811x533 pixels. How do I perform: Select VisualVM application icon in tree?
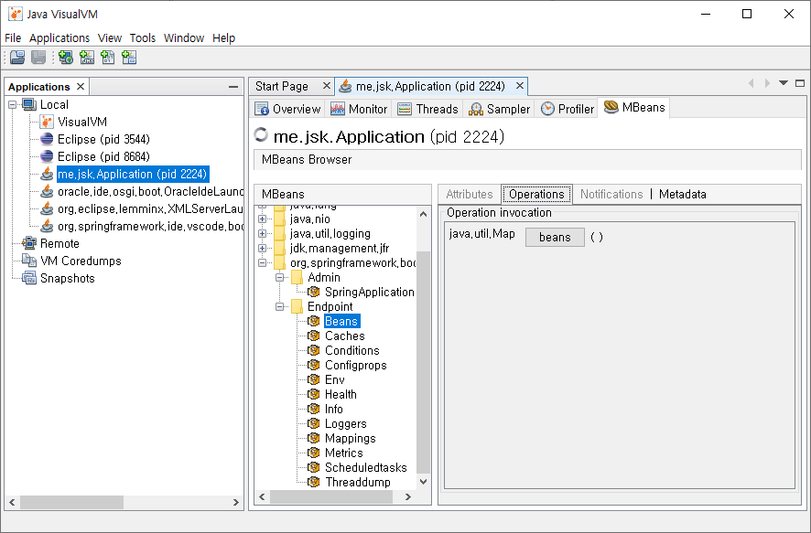click(47, 122)
